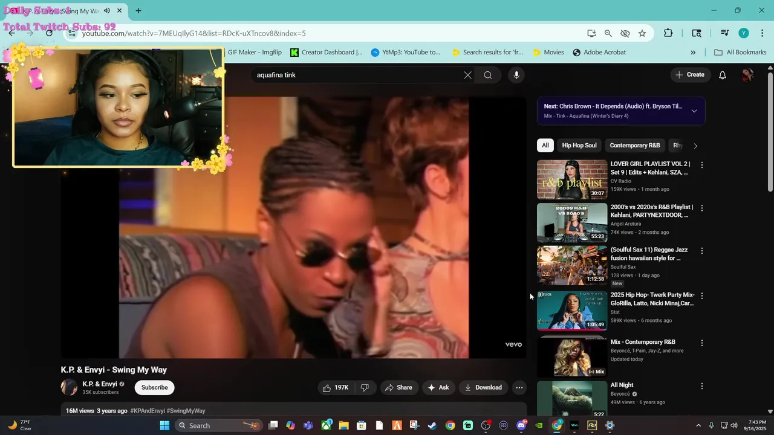Viewport: 774px width, 435px height.
Task: Select the Hip Hop Soul chip
Action: [x=579, y=146]
